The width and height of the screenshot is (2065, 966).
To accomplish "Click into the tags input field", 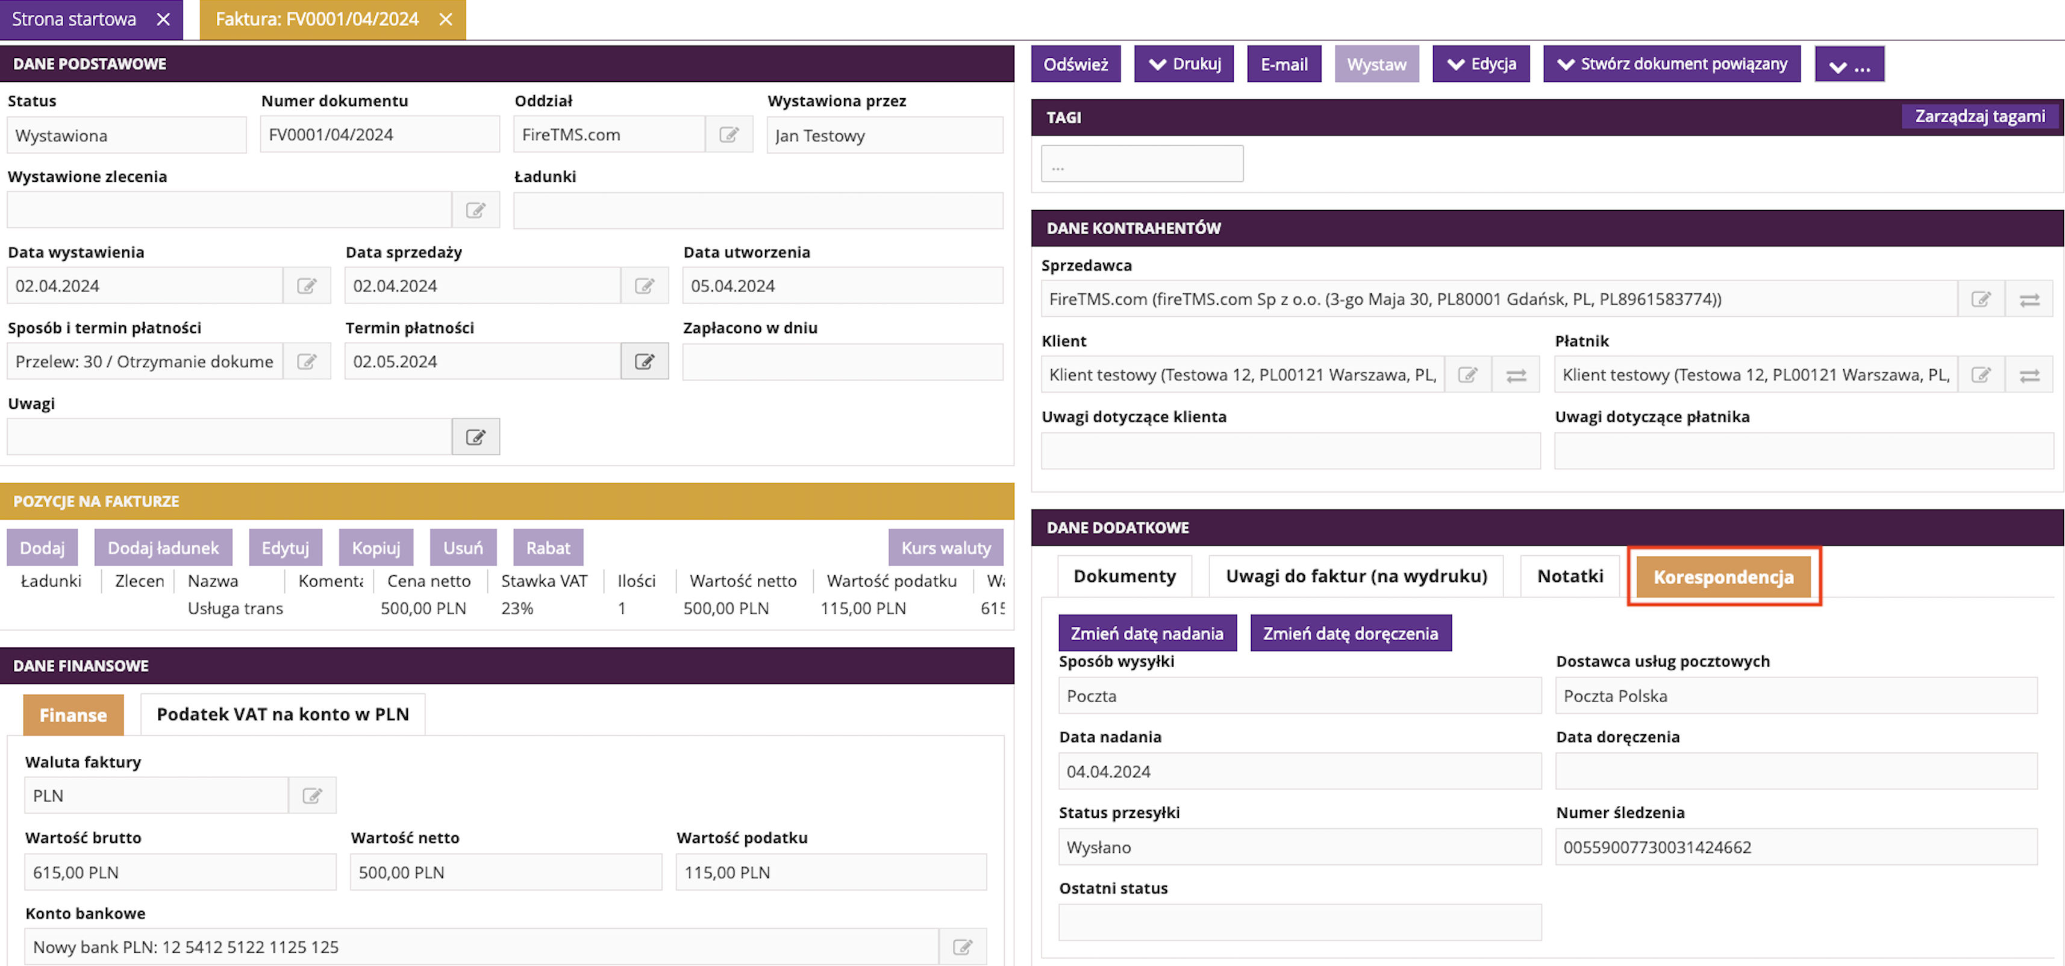I will 1141,164.
